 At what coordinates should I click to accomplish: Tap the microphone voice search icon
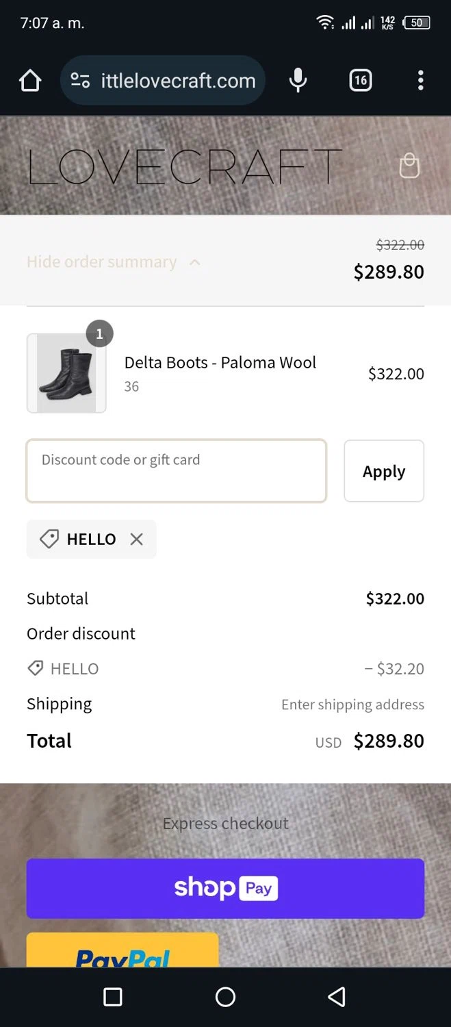(x=298, y=81)
